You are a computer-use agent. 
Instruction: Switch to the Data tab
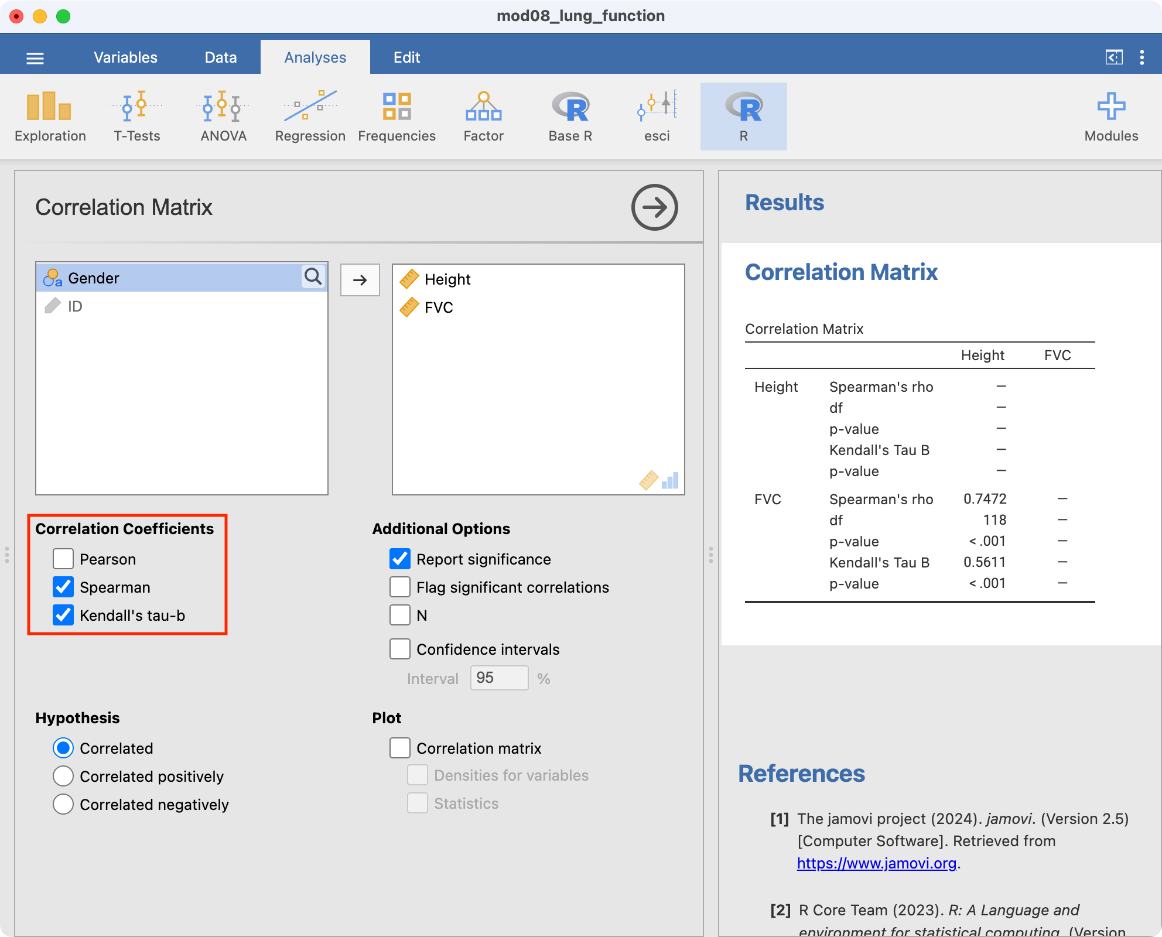click(221, 57)
